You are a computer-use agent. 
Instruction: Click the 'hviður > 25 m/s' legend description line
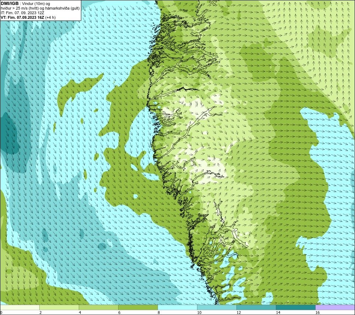40,9
